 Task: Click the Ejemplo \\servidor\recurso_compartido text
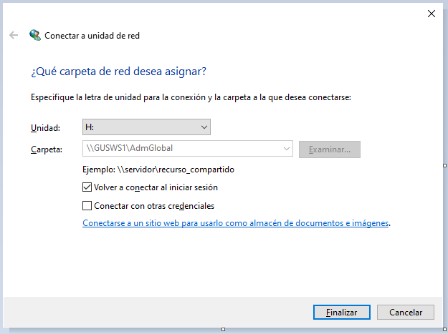[158, 170]
